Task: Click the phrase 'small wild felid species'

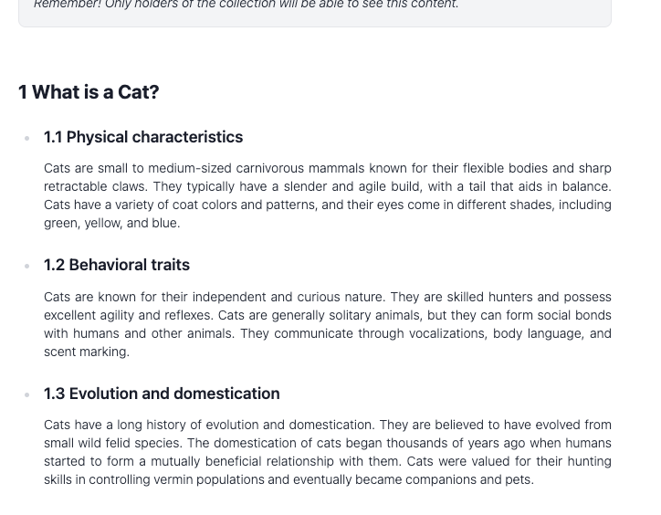Action: tap(113, 443)
